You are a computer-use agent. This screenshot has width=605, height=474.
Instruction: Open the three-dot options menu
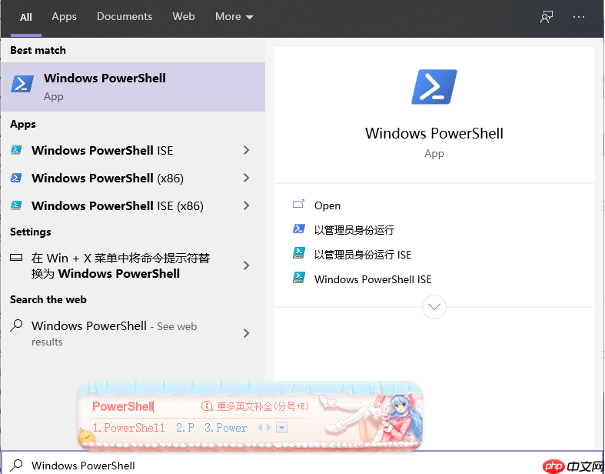coord(579,17)
